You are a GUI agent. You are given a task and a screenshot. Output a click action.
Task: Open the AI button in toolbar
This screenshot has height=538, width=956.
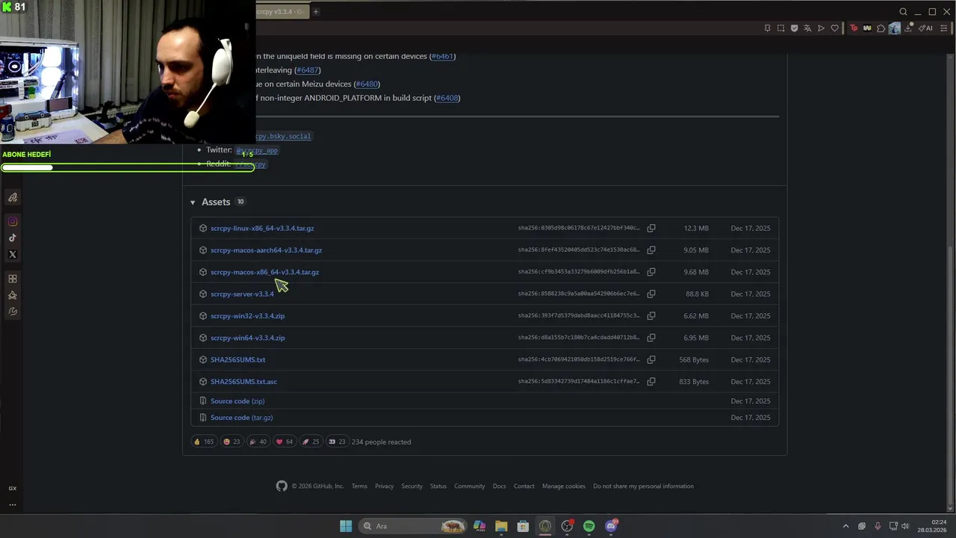[925, 28]
